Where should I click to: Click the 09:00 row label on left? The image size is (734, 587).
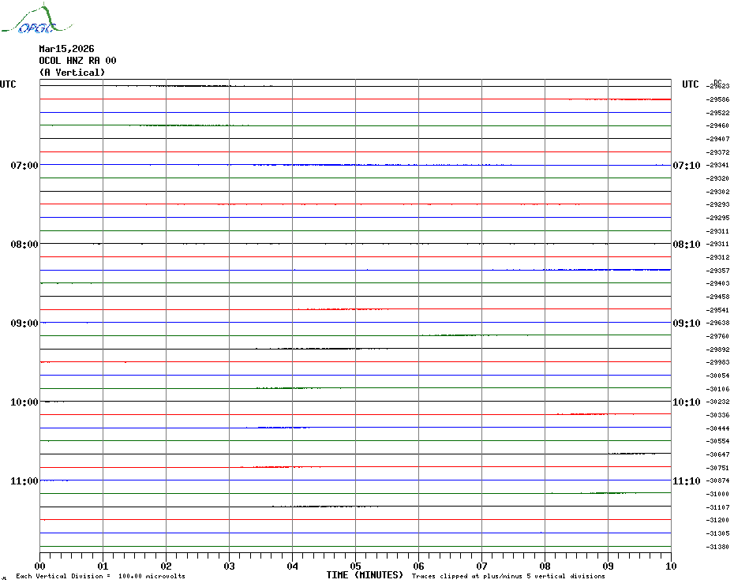click(x=24, y=323)
